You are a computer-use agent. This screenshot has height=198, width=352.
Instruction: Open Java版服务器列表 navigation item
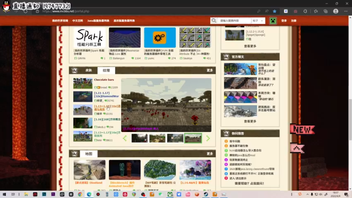(98, 21)
